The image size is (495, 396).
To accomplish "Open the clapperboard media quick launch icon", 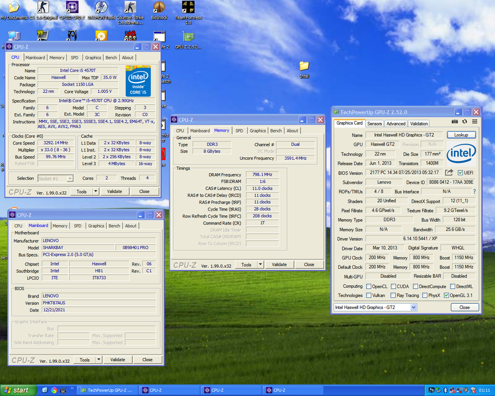I will (63, 390).
